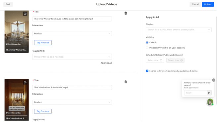Tag Products for Time Warner Penthouse video
Viewport: 217px width, 122px height.
point(43,43)
